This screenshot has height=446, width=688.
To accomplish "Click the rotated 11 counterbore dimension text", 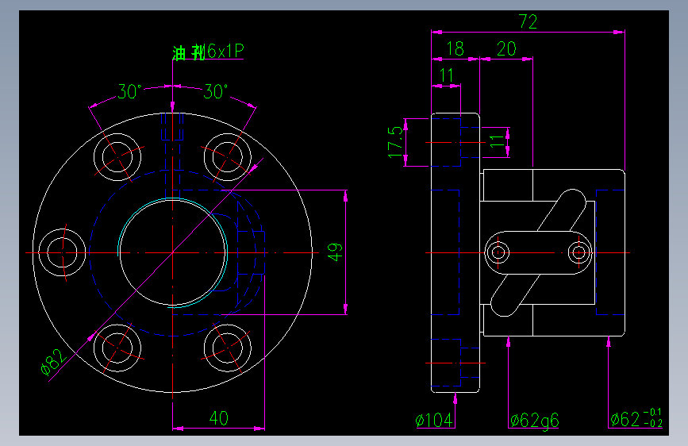I will [x=497, y=141].
